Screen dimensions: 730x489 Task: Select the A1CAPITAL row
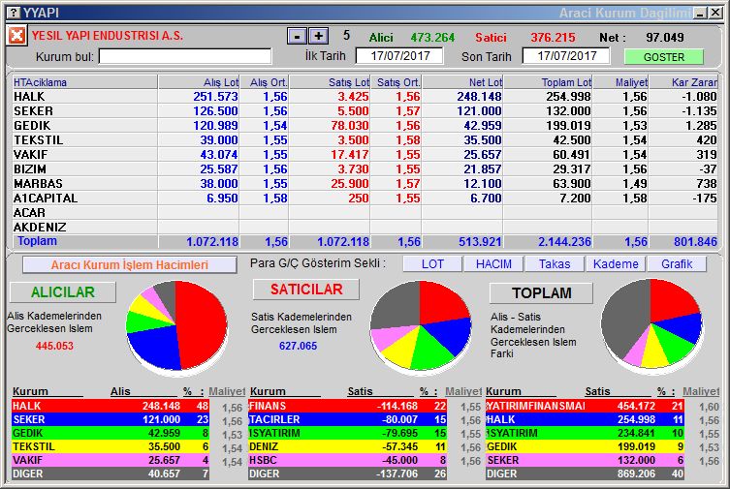365,198
